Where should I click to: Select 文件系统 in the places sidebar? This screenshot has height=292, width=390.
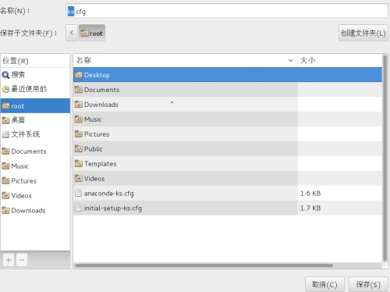click(x=35, y=134)
